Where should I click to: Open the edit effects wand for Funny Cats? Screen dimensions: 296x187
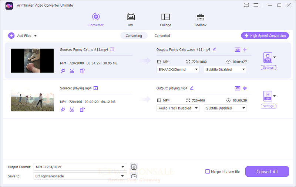(x=63, y=71)
